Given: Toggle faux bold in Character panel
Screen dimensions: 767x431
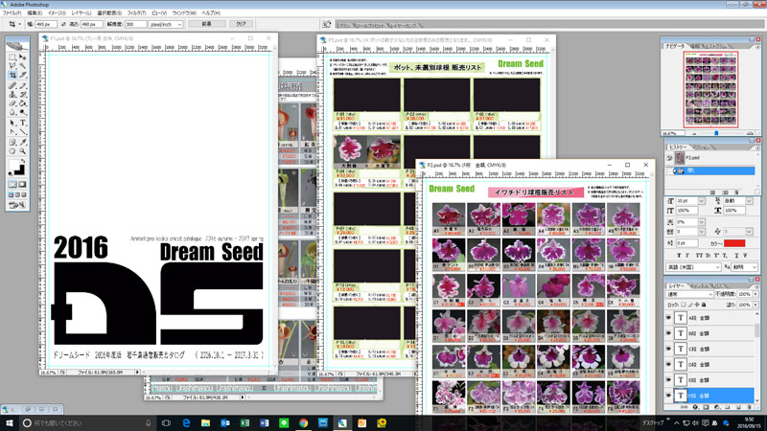Looking at the screenshot, I should (x=679, y=256).
